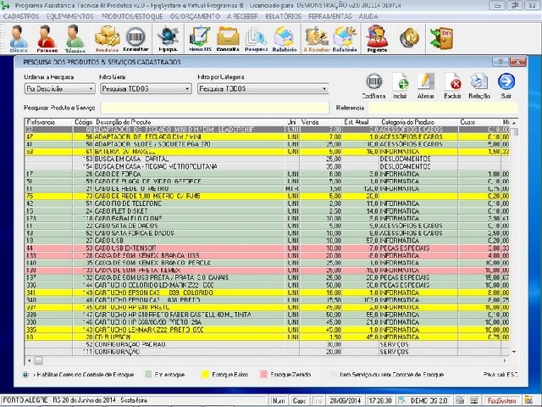542x407 pixels.
Task: Click the yellow Estoque Baixo legend swatch
Action: click(x=205, y=375)
